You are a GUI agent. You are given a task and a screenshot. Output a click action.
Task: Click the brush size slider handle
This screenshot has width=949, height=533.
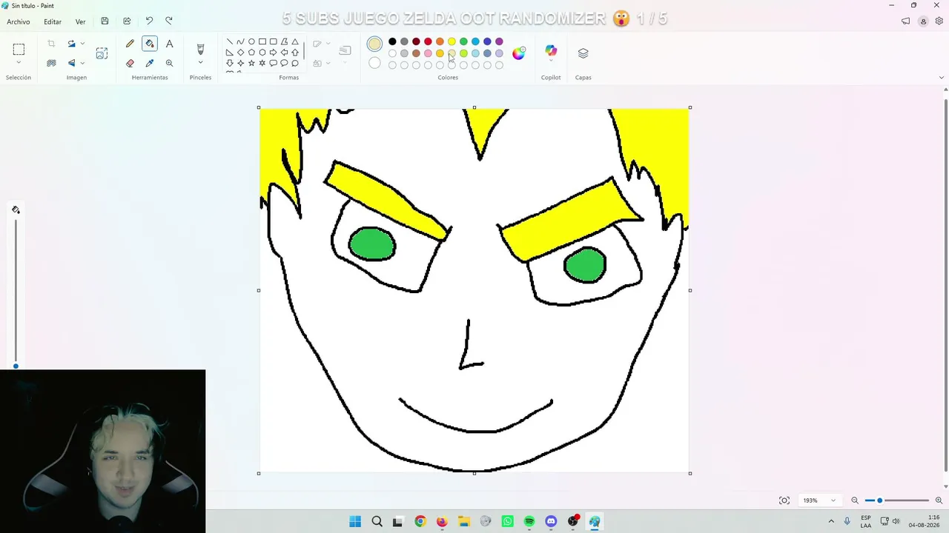coord(16,366)
